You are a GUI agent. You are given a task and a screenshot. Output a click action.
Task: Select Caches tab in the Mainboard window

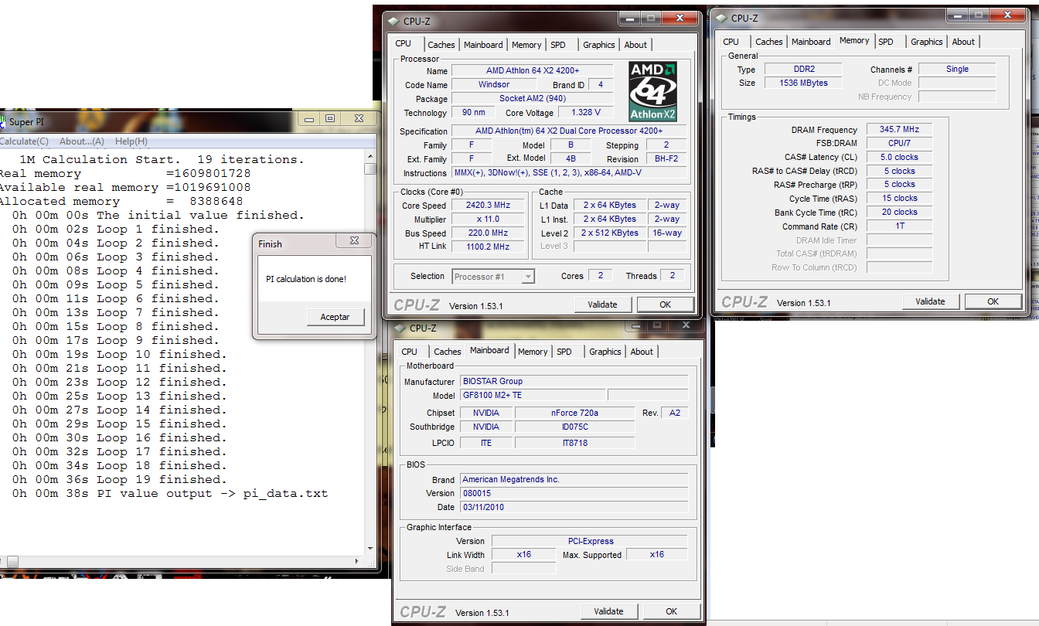click(448, 352)
